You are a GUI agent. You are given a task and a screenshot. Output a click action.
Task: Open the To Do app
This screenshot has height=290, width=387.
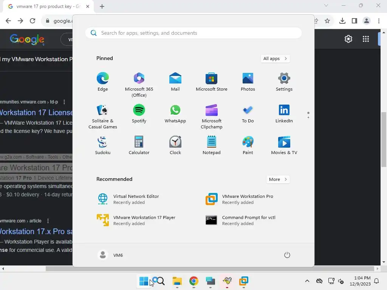tap(248, 114)
